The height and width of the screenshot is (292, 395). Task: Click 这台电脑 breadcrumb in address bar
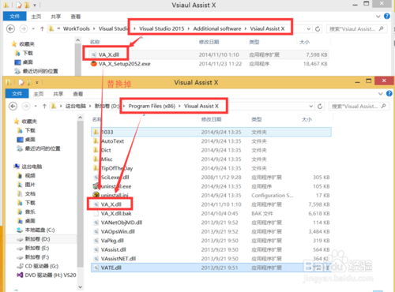pyautogui.click(x=76, y=106)
